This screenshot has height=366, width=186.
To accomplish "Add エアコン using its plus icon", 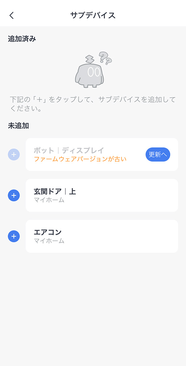I will coord(14,236).
